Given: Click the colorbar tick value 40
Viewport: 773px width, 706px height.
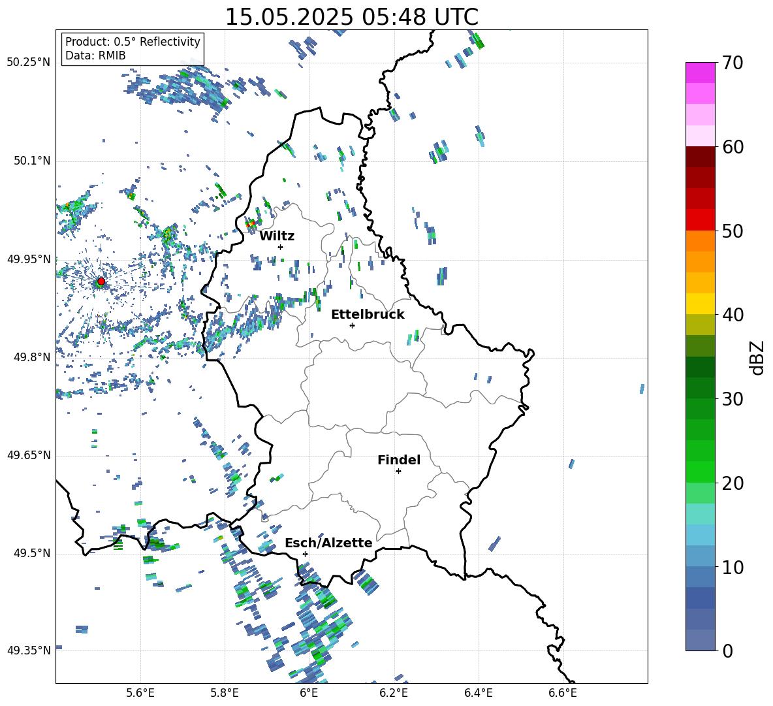Looking at the screenshot, I should pos(732,315).
